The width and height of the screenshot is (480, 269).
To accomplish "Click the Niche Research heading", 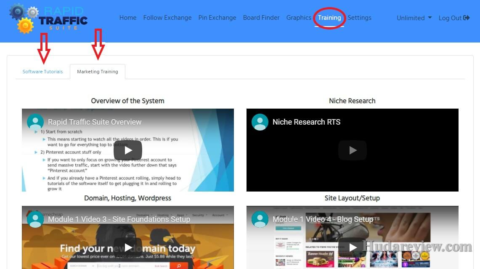I will click(x=352, y=101).
